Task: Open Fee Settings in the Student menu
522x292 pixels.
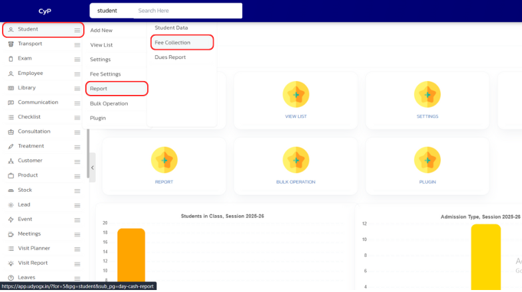Action: (x=105, y=74)
